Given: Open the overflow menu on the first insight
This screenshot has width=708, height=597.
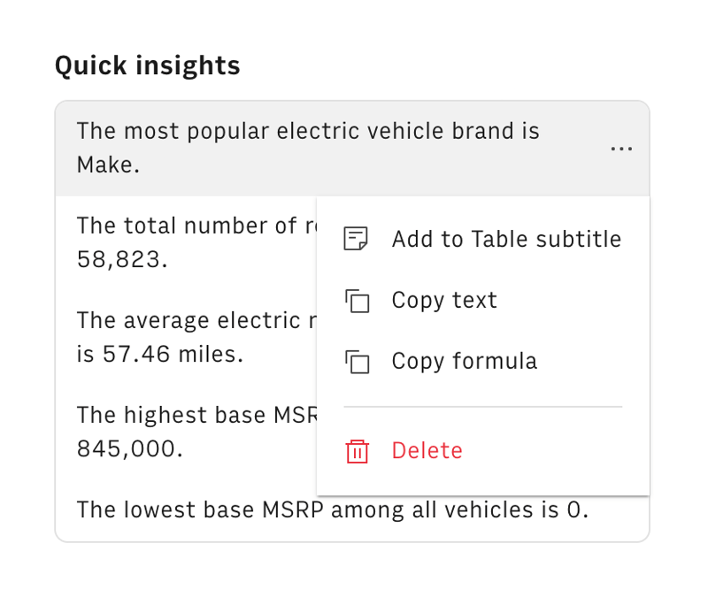Looking at the screenshot, I should point(621,149).
